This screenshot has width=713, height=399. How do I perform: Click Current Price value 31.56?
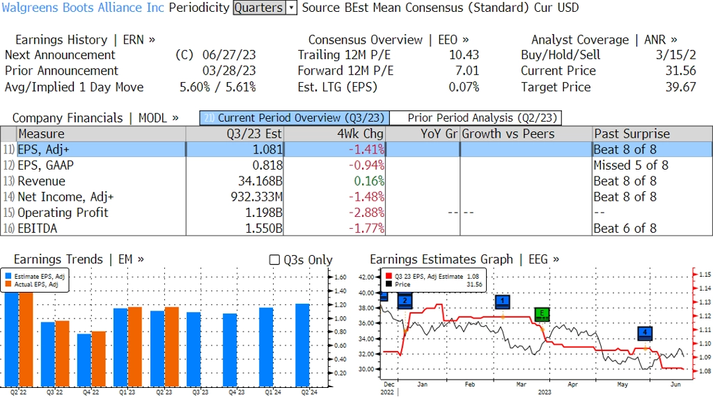(x=681, y=71)
